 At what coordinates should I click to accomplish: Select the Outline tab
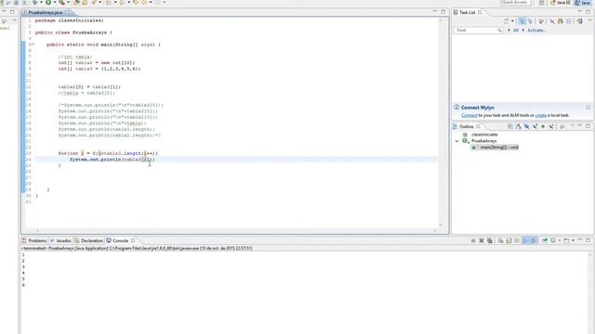(x=467, y=126)
